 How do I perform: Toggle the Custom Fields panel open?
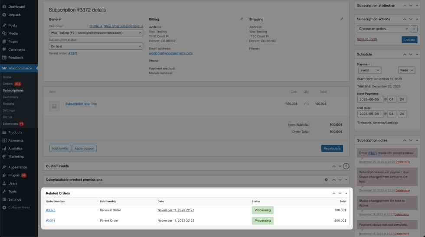coord(346,166)
